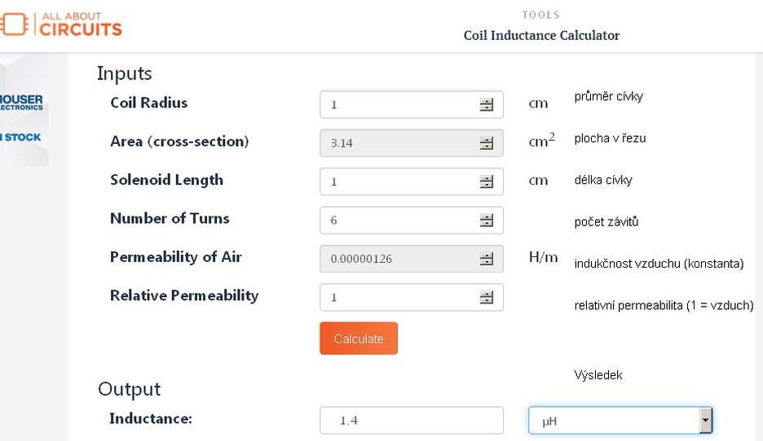Viewport: 763px width, 441px height.
Task: Increase the Coil Radius with the up arrow
Action: tap(486, 101)
